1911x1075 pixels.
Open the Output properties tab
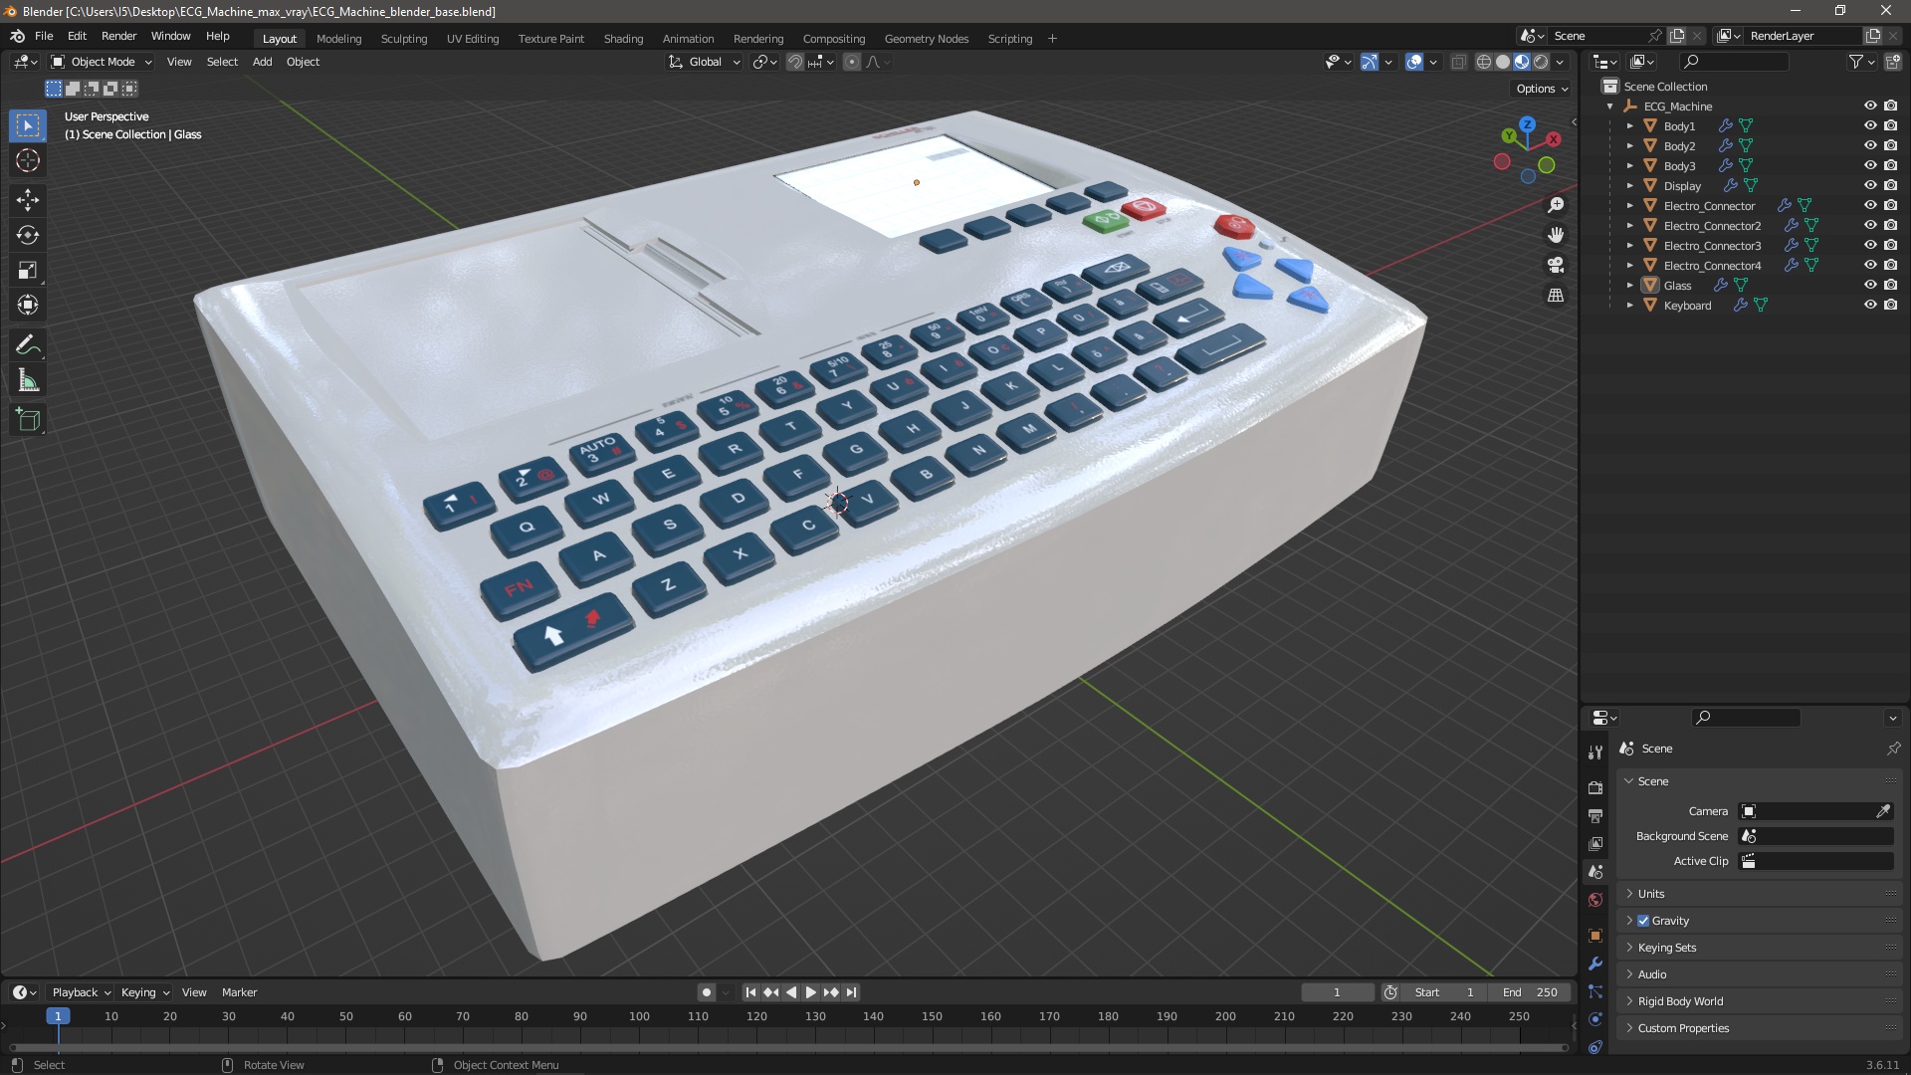pyautogui.click(x=1595, y=815)
